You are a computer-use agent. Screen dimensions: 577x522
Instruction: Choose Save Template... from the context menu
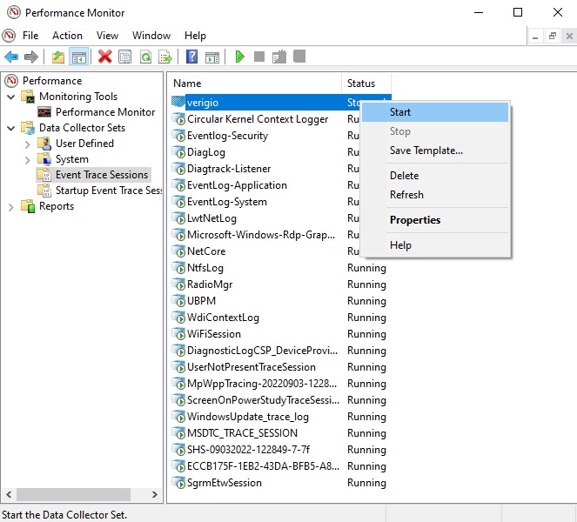pos(435,151)
